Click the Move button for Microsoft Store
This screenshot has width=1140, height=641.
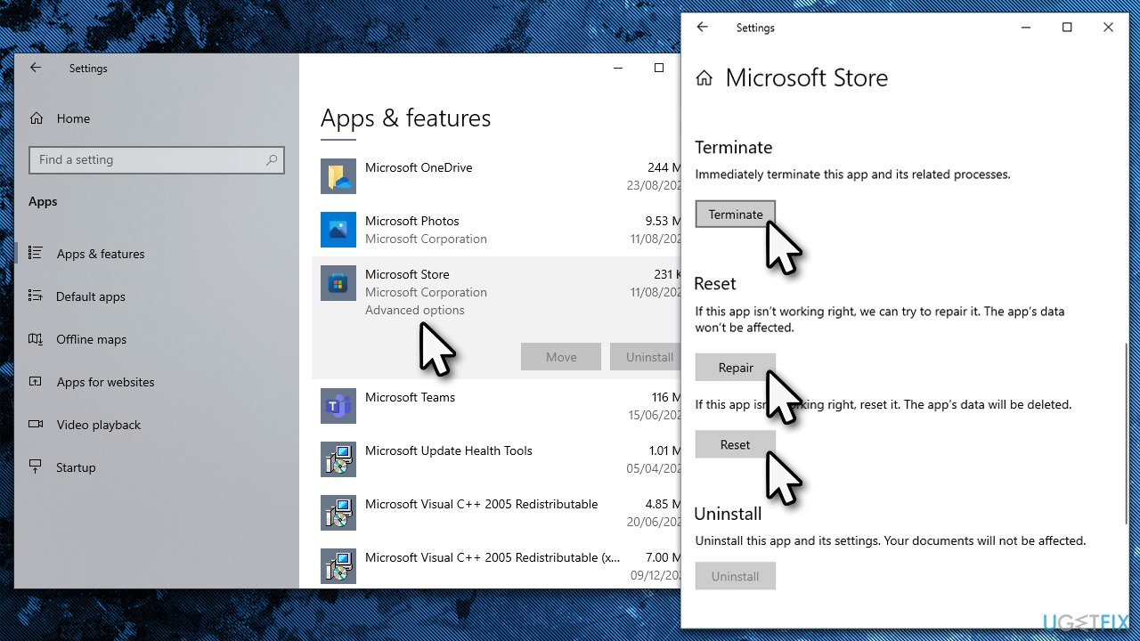560,356
